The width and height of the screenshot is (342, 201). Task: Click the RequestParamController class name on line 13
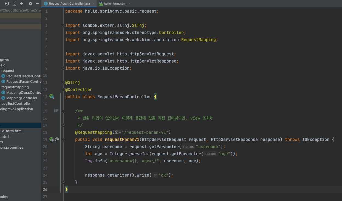point(124,97)
